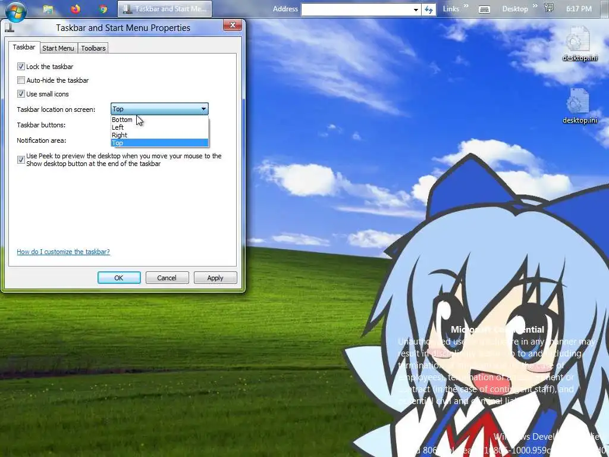609x457 pixels.
Task: Launch Firefox from the taskbar
Action: pos(76,9)
